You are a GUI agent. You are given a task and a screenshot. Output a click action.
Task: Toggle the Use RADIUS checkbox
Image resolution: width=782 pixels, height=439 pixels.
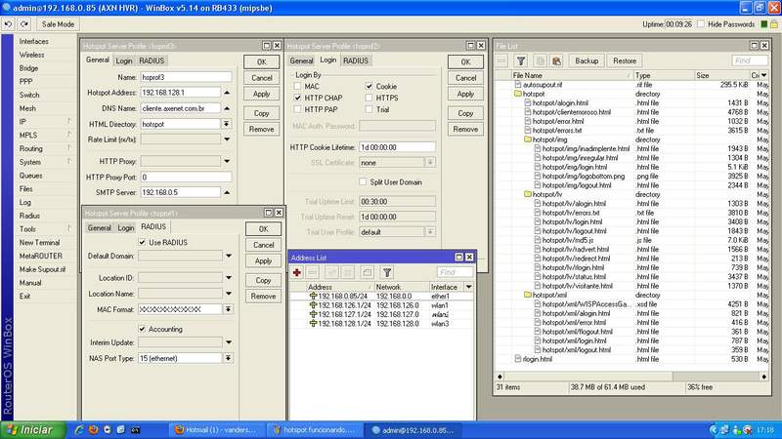coord(143,242)
